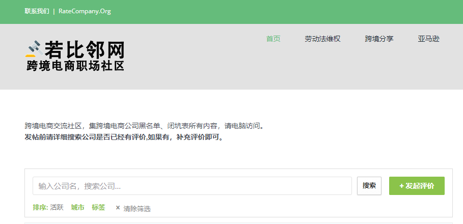Expand the 标签 filter
Image resolution: width=463 pixels, height=224 pixels.
pos(98,208)
